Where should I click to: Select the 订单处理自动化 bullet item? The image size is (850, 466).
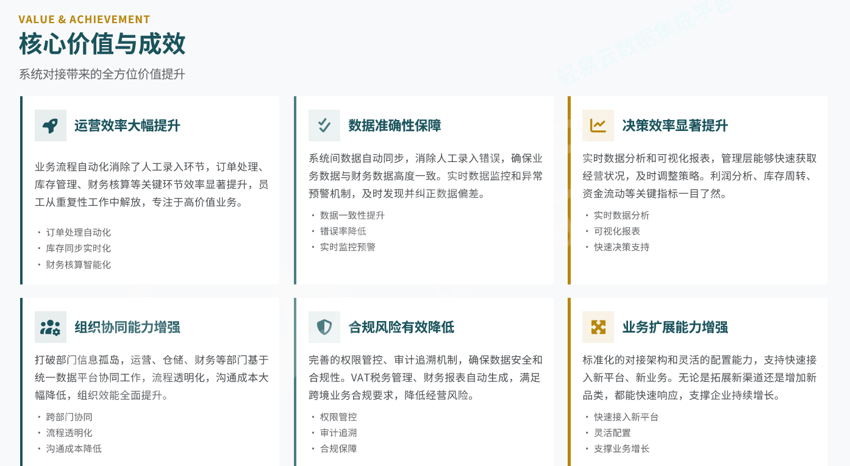pyautogui.click(x=78, y=232)
